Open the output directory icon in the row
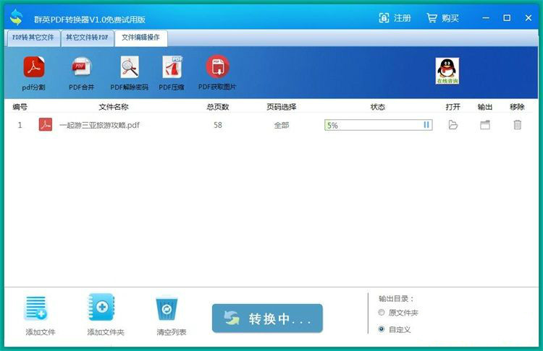 [x=485, y=125]
